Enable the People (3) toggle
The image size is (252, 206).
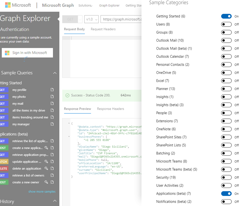click(x=226, y=113)
